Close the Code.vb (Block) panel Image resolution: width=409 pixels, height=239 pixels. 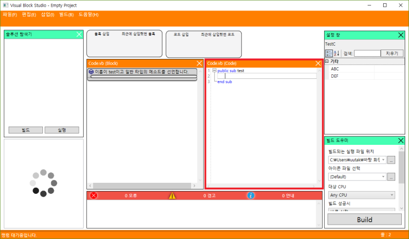coord(199,63)
